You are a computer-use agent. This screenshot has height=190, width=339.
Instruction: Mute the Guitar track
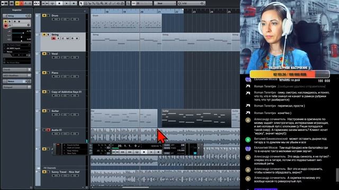coord(44,111)
